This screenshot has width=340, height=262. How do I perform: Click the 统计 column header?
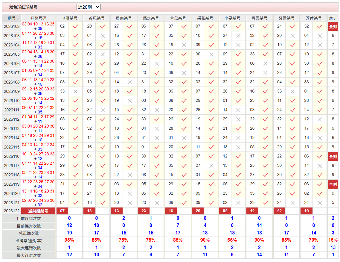(333, 18)
